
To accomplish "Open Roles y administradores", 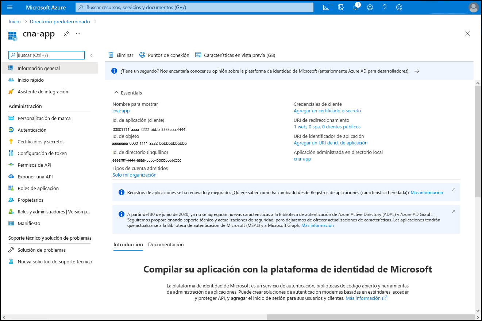I will tap(49, 212).
